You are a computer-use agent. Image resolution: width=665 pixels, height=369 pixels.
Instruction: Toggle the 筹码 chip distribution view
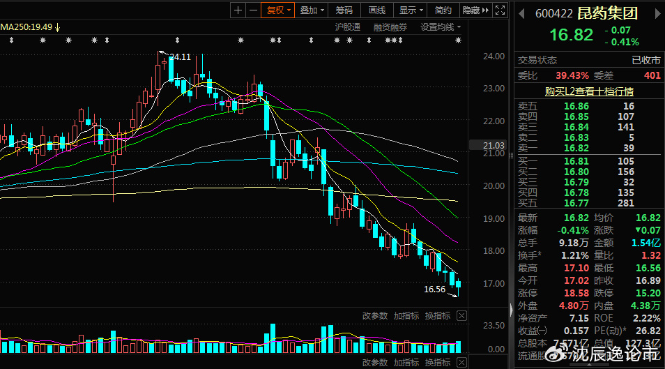click(344, 10)
